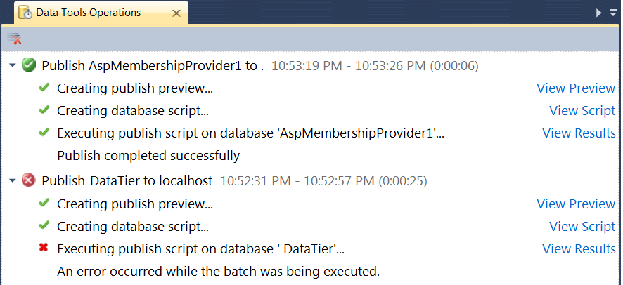Viewport: 623px width, 285px height.
Task: Collapse the Publish DataTier to localhost operation
Action: [x=13, y=180]
